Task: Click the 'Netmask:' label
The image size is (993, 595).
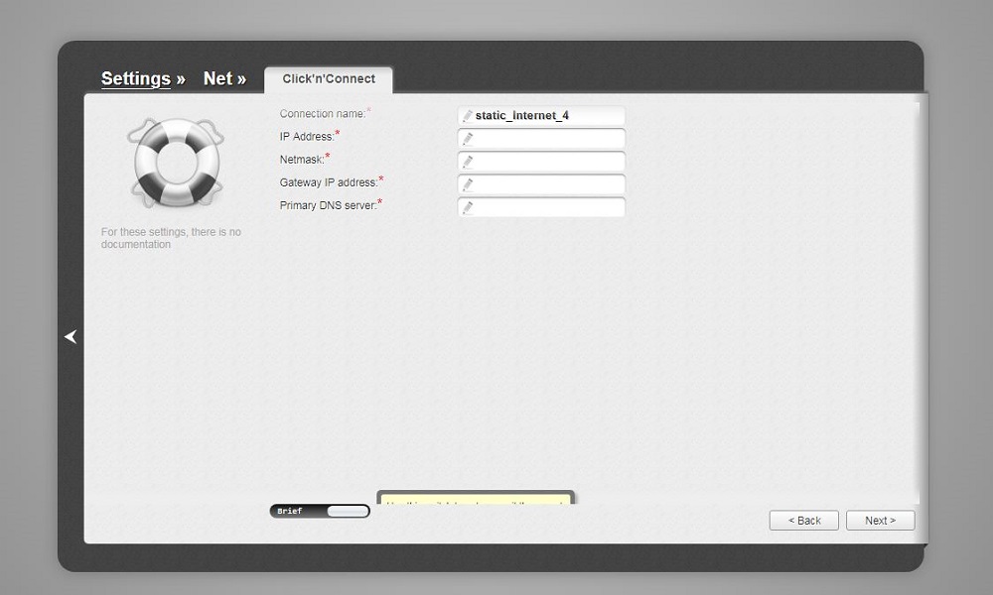Action: 302,160
